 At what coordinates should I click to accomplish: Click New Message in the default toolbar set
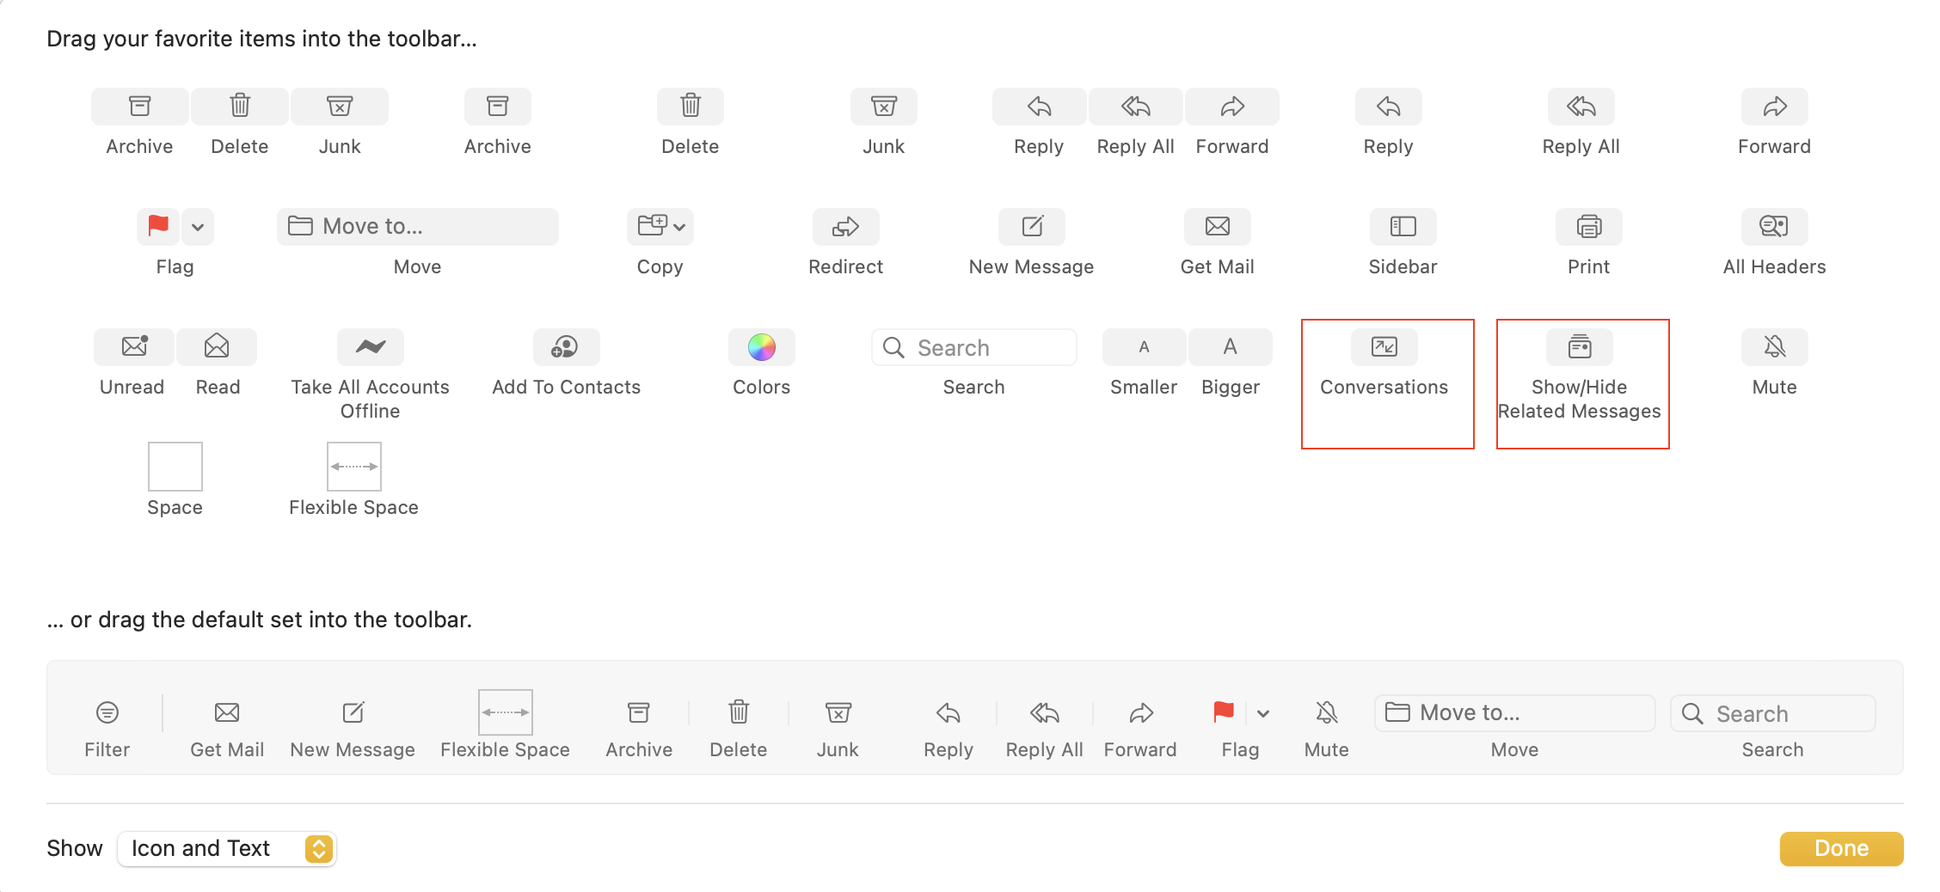(x=353, y=712)
